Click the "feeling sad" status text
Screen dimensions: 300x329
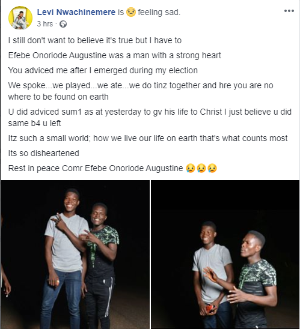click(159, 12)
